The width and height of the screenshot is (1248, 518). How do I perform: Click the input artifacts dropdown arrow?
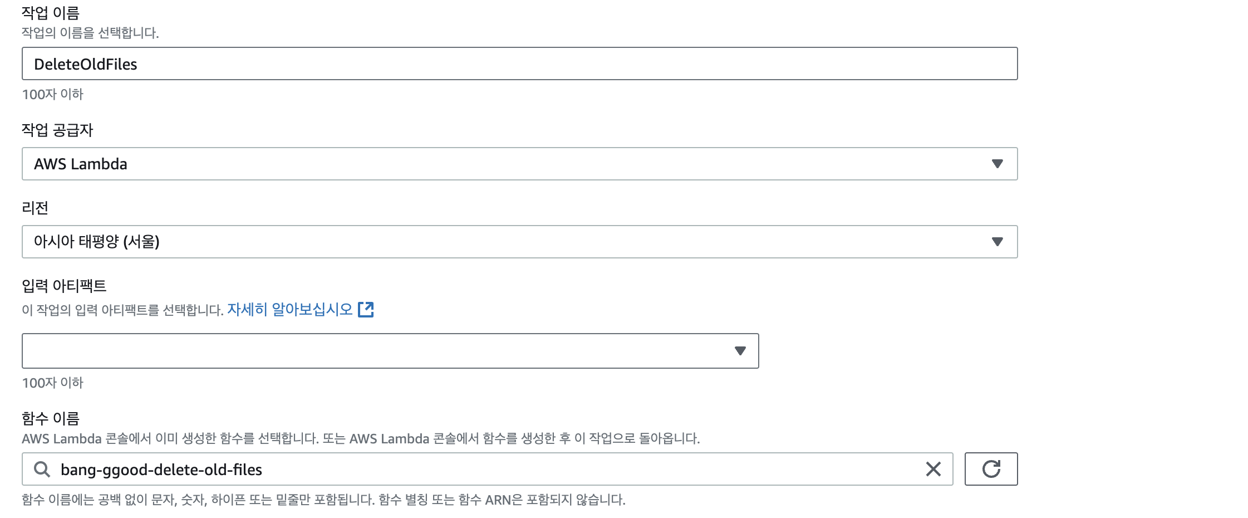[x=740, y=351]
